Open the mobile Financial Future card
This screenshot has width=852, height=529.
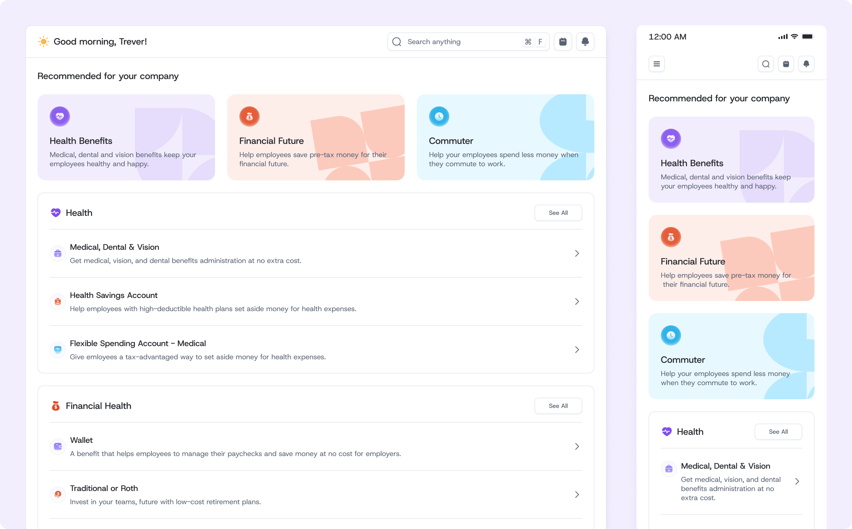[x=731, y=258]
